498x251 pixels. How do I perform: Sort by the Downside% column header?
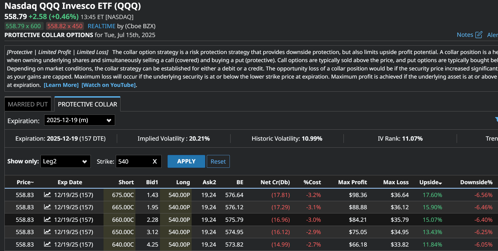[x=476, y=182]
